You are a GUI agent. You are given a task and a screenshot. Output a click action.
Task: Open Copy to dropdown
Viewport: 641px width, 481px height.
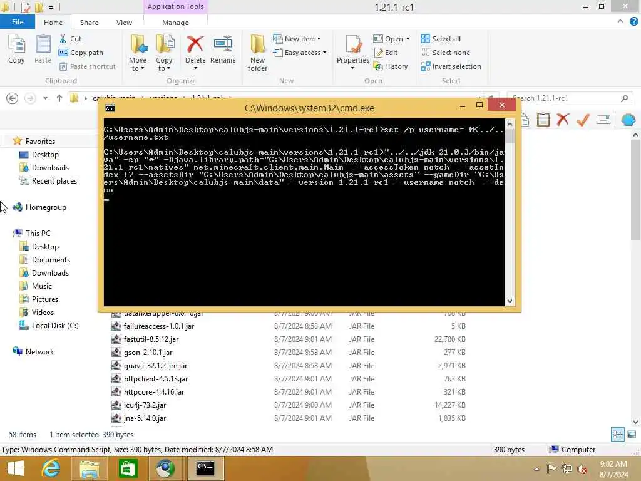point(164,65)
